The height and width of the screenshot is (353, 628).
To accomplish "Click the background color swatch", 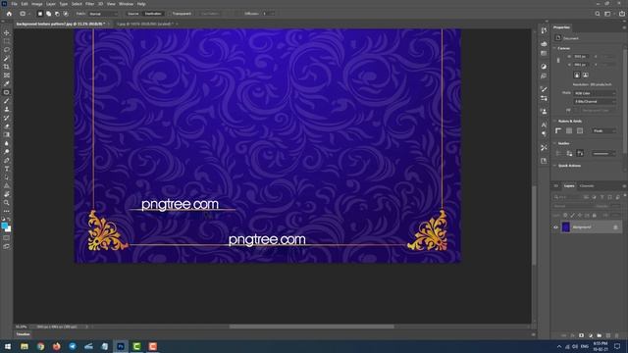I will click(x=8, y=229).
